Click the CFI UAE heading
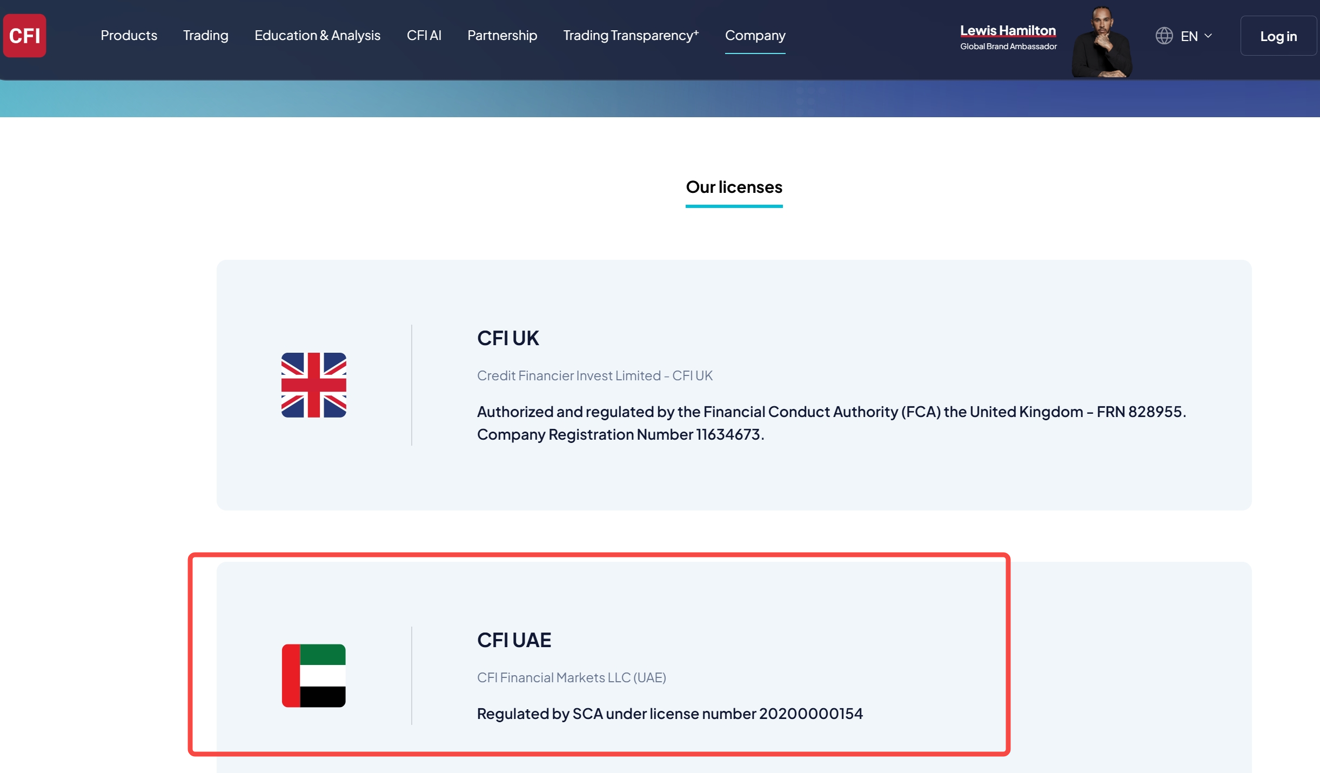The width and height of the screenshot is (1320, 773). pyautogui.click(x=514, y=640)
